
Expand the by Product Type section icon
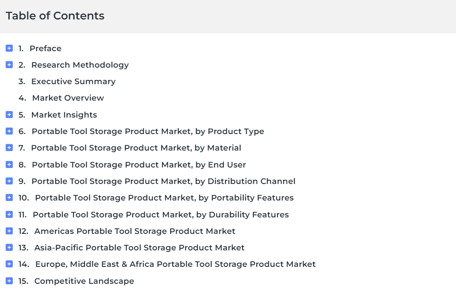point(9,131)
